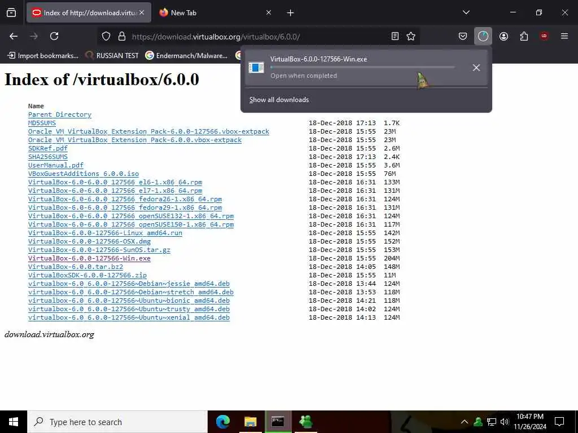
Task: Go back to previous page
Action: point(14,36)
